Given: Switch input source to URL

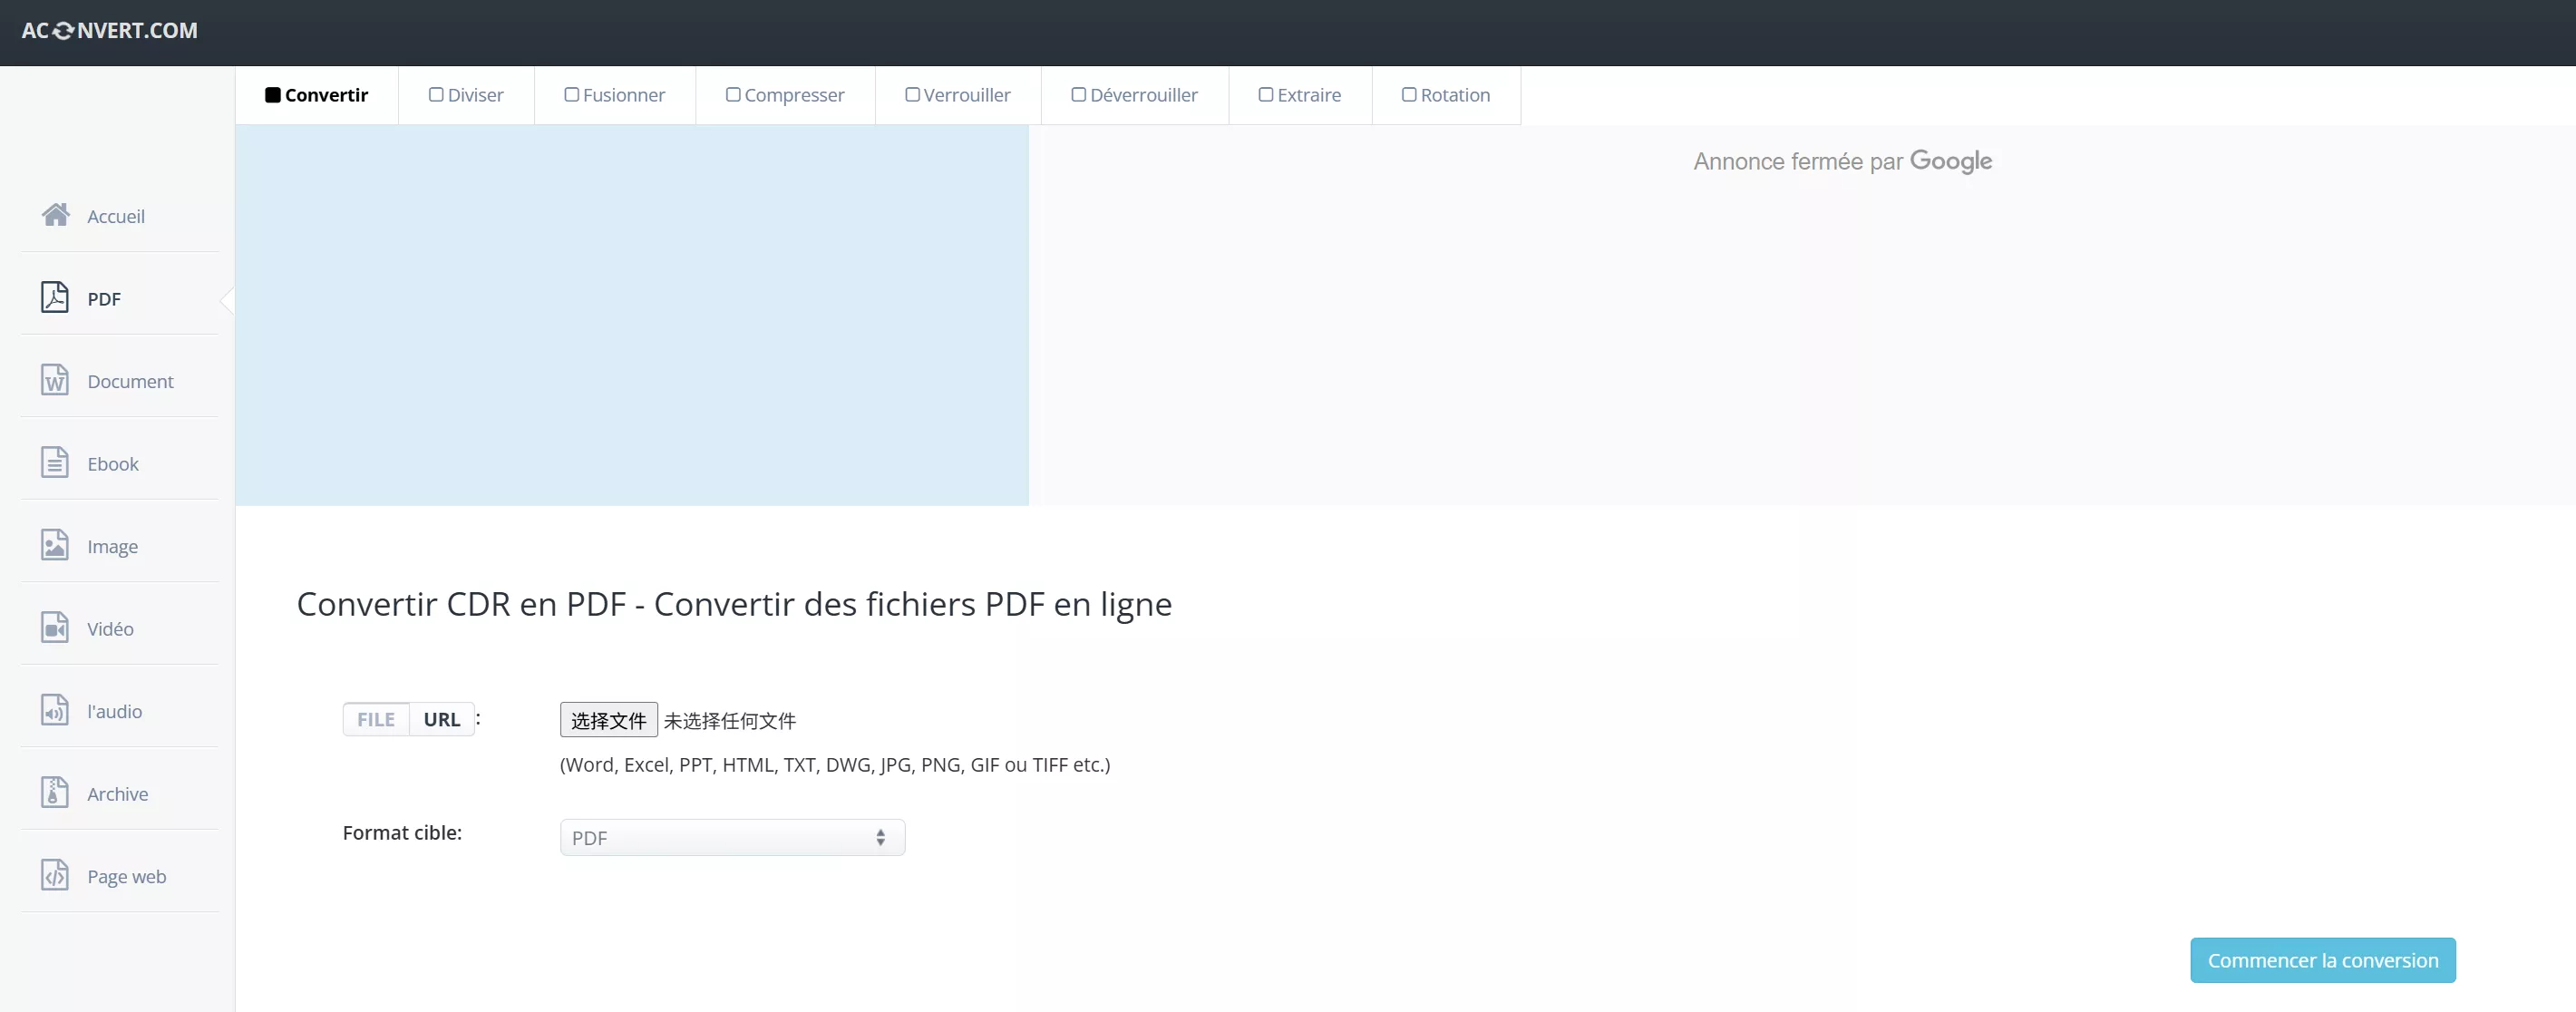Looking at the screenshot, I should tap(441, 719).
